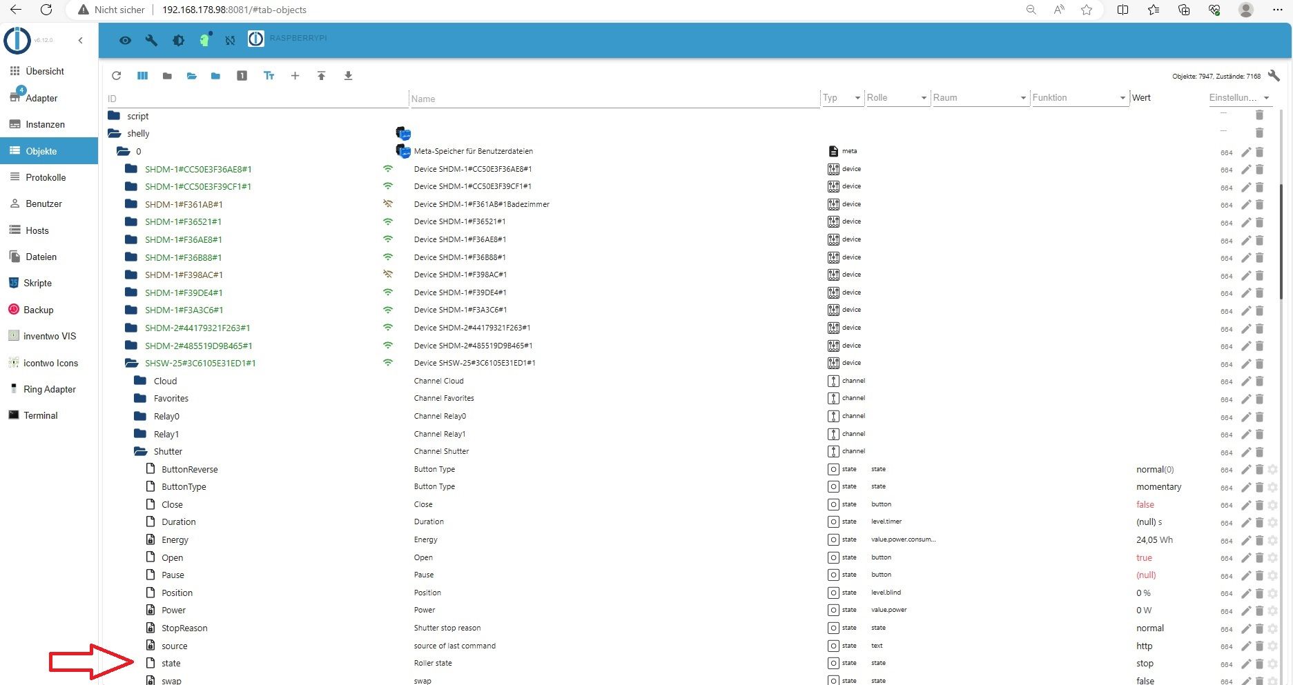Select the StopReason row
Screen dimensions: 1293x685
pos(690,628)
